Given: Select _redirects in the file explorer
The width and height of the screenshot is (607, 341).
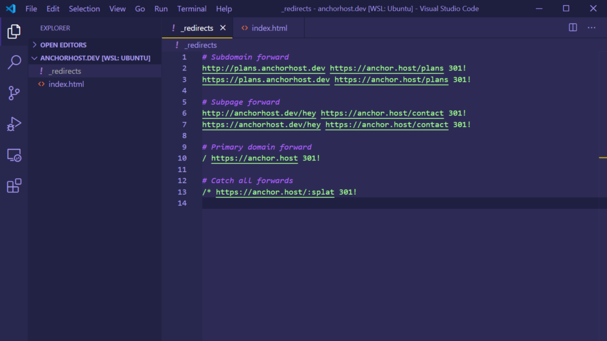Looking at the screenshot, I should (x=65, y=71).
